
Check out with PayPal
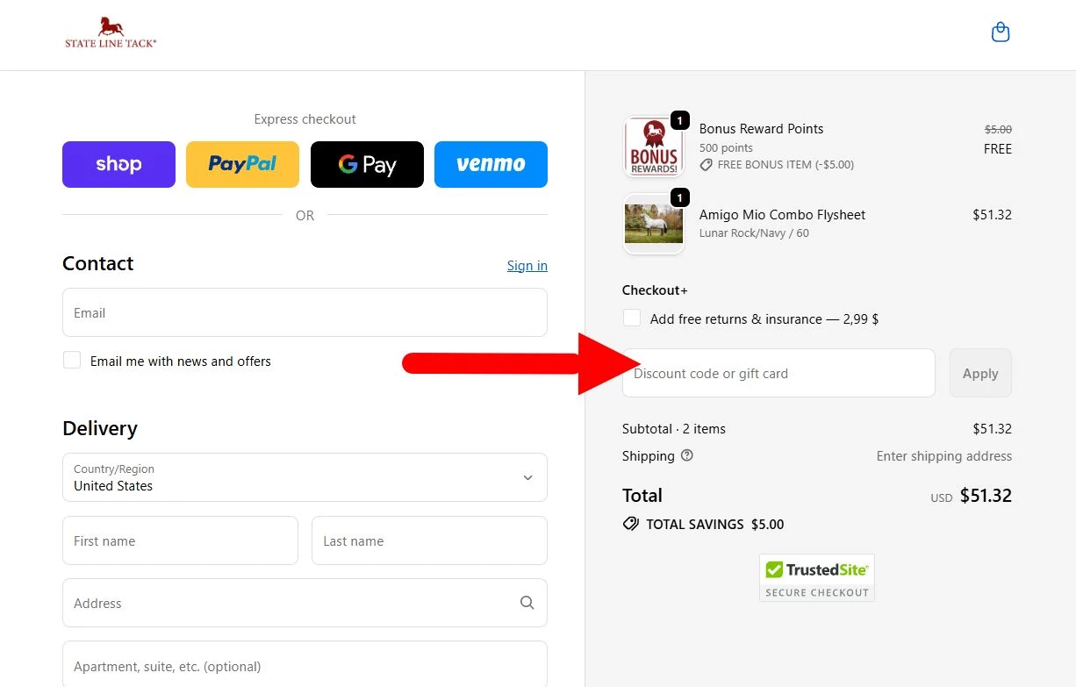[x=242, y=164]
